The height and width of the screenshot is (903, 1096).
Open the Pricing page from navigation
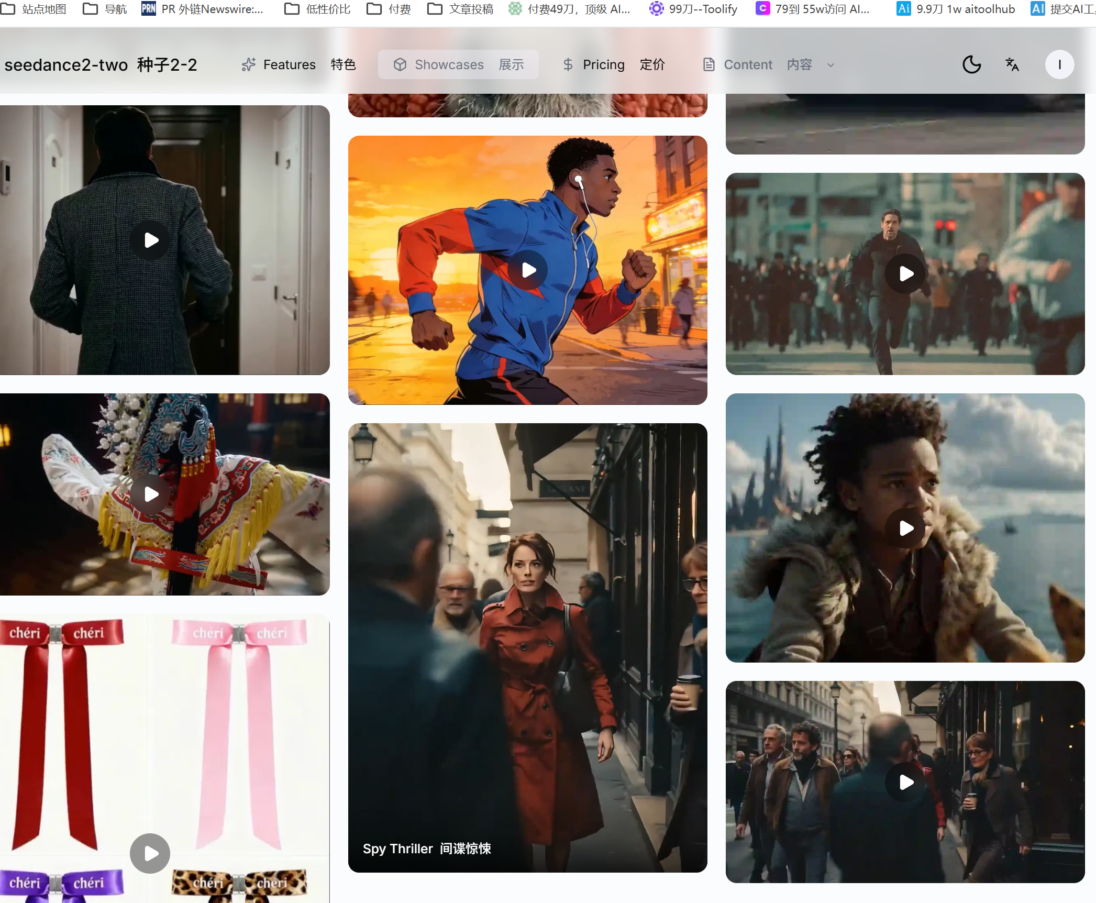pyautogui.click(x=603, y=64)
